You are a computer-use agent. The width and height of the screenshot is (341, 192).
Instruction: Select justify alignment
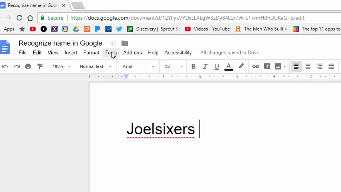[x=331, y=66]
